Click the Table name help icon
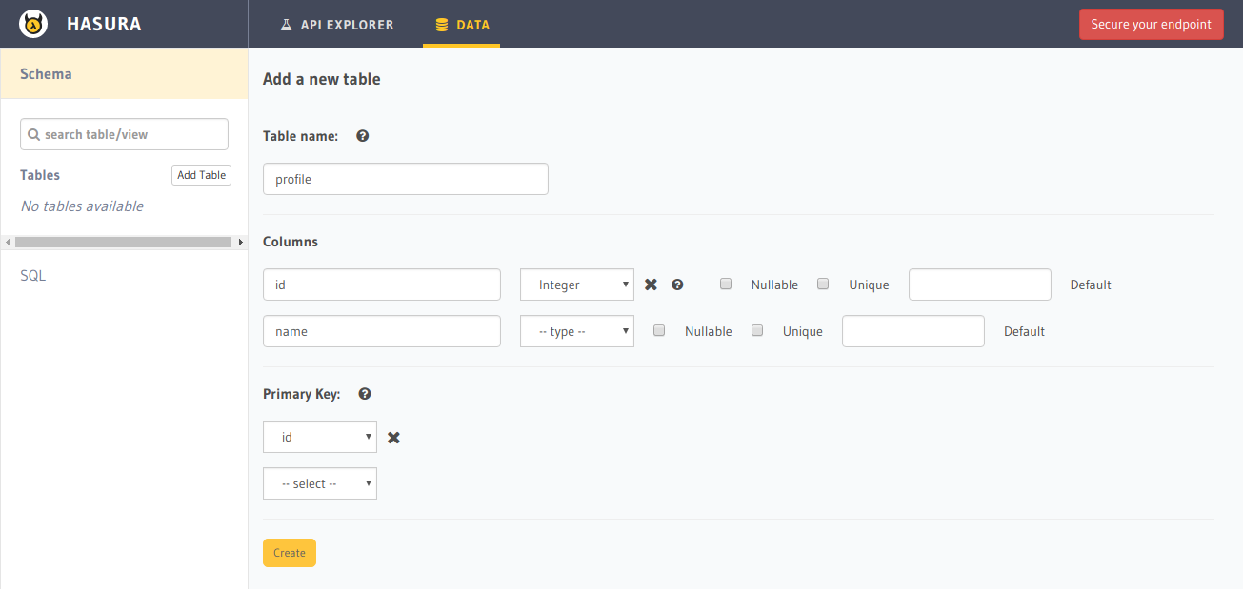The width and height of the screenshot is (1243, 589). 363,136
